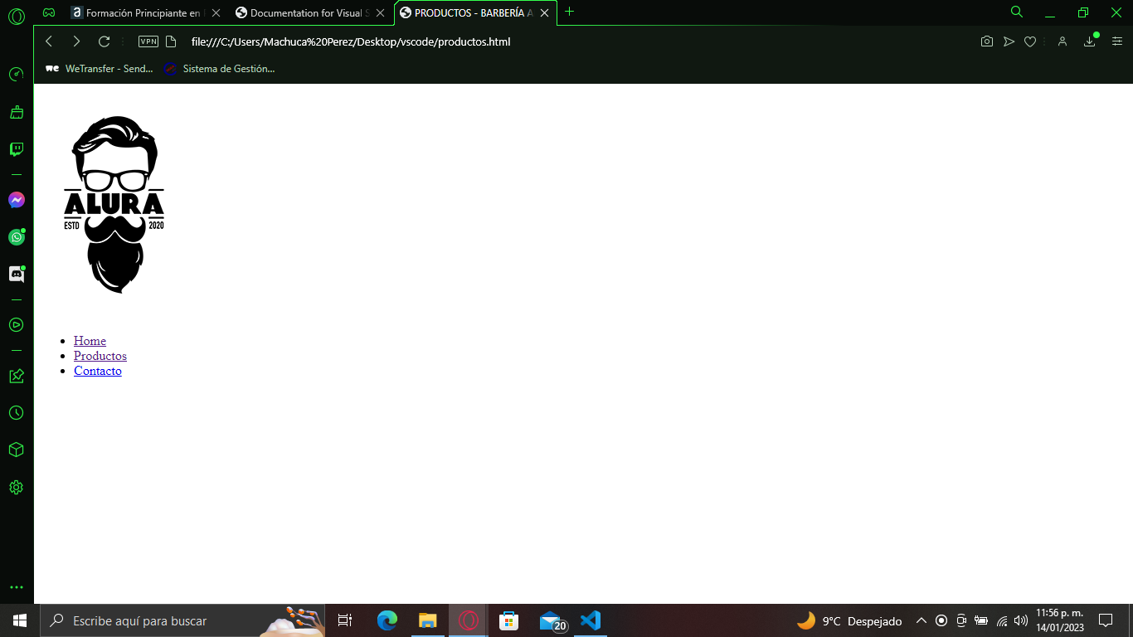The width and height of the screenshot is (1133, 637).
Task: Click the Alura barber logo image
Action: pos(114,204)
